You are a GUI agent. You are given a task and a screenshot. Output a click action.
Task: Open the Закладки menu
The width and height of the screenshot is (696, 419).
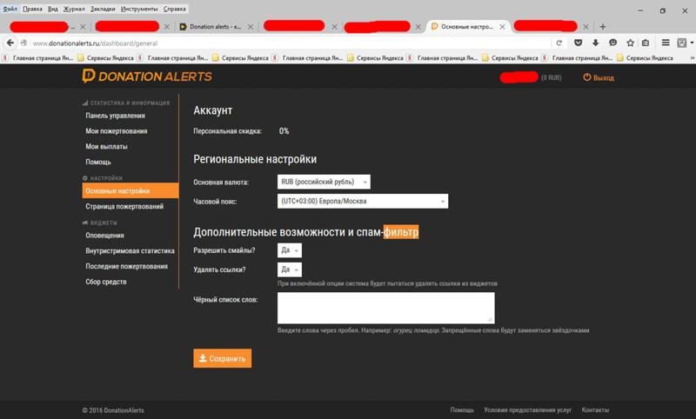pyautogui.click(x=103, y=9)
